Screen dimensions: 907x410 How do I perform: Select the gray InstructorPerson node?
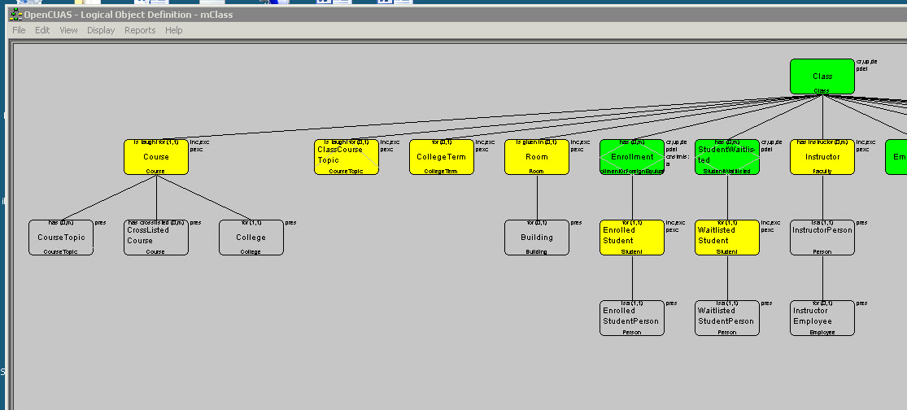point(822,237)
